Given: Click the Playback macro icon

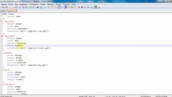Looking at the screenshot, I should pyautogui.click(x=85, y=7).
